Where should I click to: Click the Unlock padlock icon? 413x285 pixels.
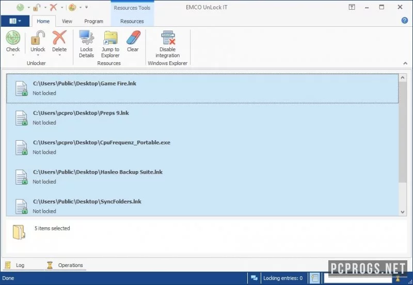pyautogui.click(x=38, y=38)
